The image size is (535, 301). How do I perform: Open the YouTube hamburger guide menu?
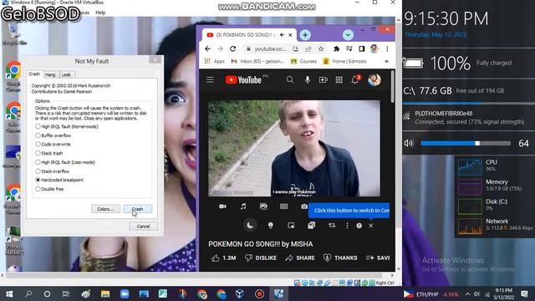(x=210, y=80)
